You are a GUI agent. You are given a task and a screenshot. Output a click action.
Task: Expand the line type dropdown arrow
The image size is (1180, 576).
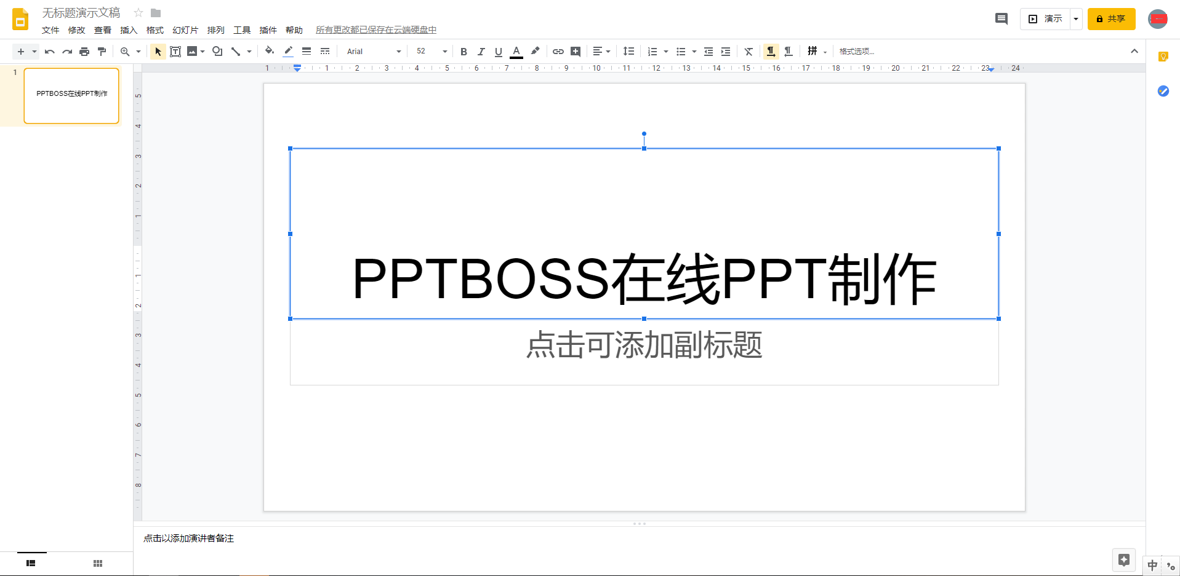pos(249,52)
